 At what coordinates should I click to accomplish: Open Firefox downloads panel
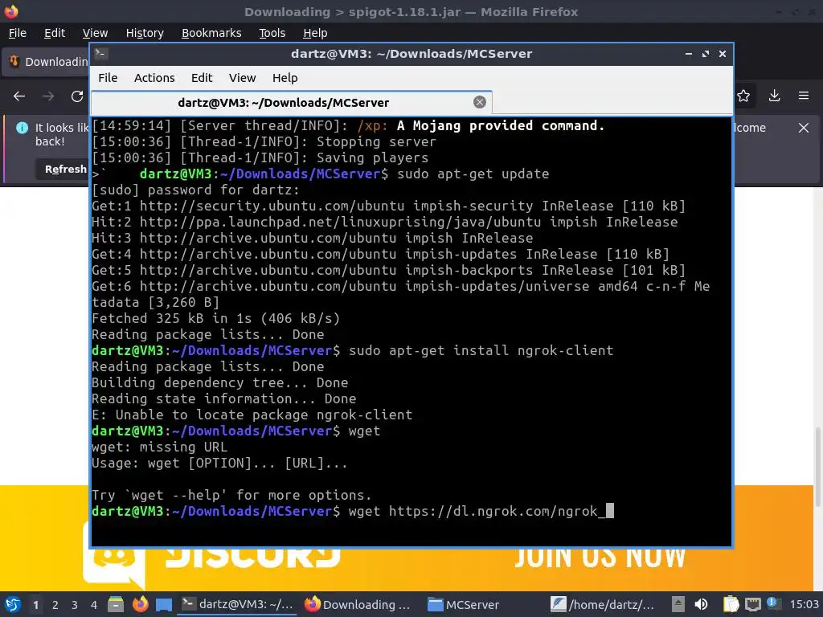(774, 96)
